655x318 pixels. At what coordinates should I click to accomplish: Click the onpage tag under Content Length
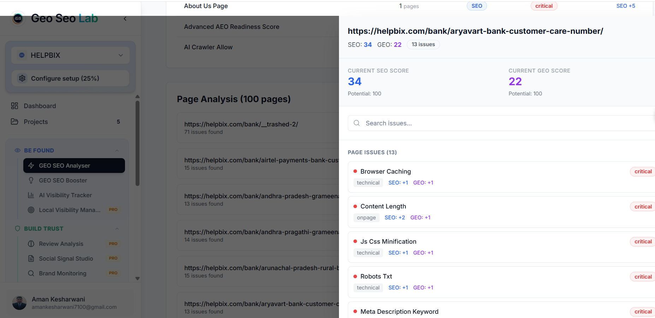tap(366, 218)
